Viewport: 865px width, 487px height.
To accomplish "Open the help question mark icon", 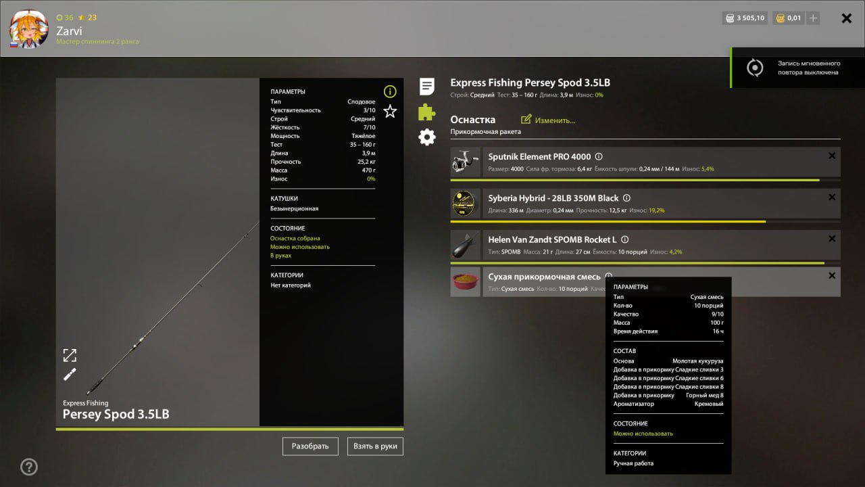I will coord(29,467).
